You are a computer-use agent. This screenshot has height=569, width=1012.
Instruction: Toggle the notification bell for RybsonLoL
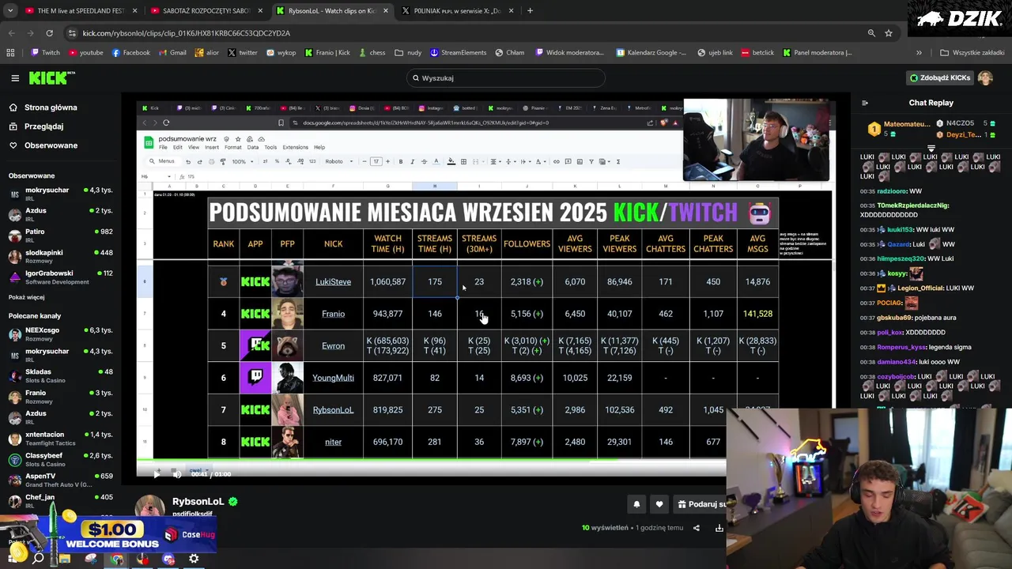[x=636, y=504]
